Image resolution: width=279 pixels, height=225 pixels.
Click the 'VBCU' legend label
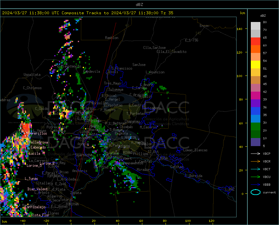tap(267, 177)
